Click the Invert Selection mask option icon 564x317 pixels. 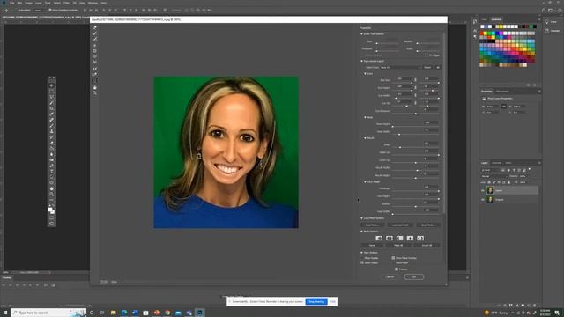tap(420, 238)
